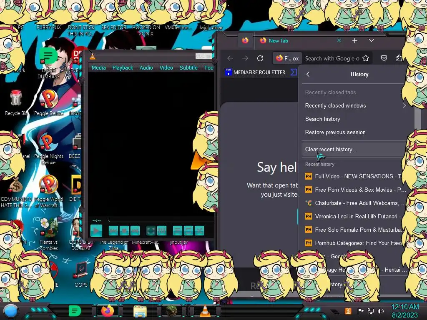
Task: Open Action Center flag tray icon
Action: coord(360,311)
